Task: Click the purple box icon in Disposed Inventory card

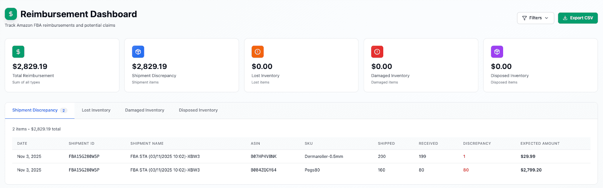Action: click(497, 52)
